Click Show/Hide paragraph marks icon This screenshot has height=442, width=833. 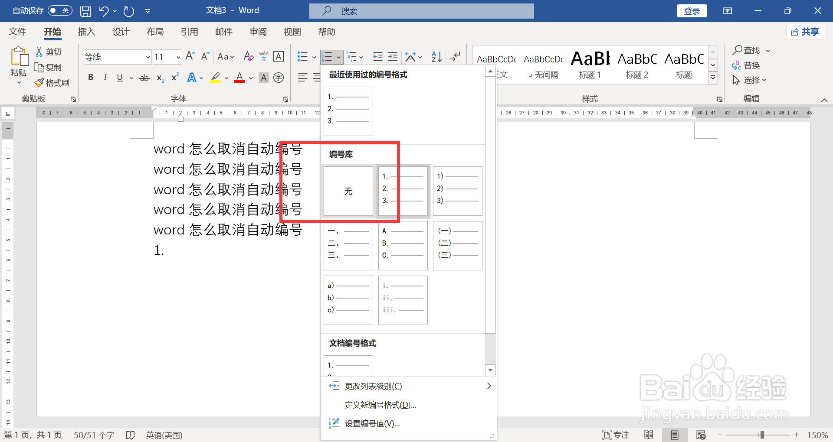pos(455,56)
